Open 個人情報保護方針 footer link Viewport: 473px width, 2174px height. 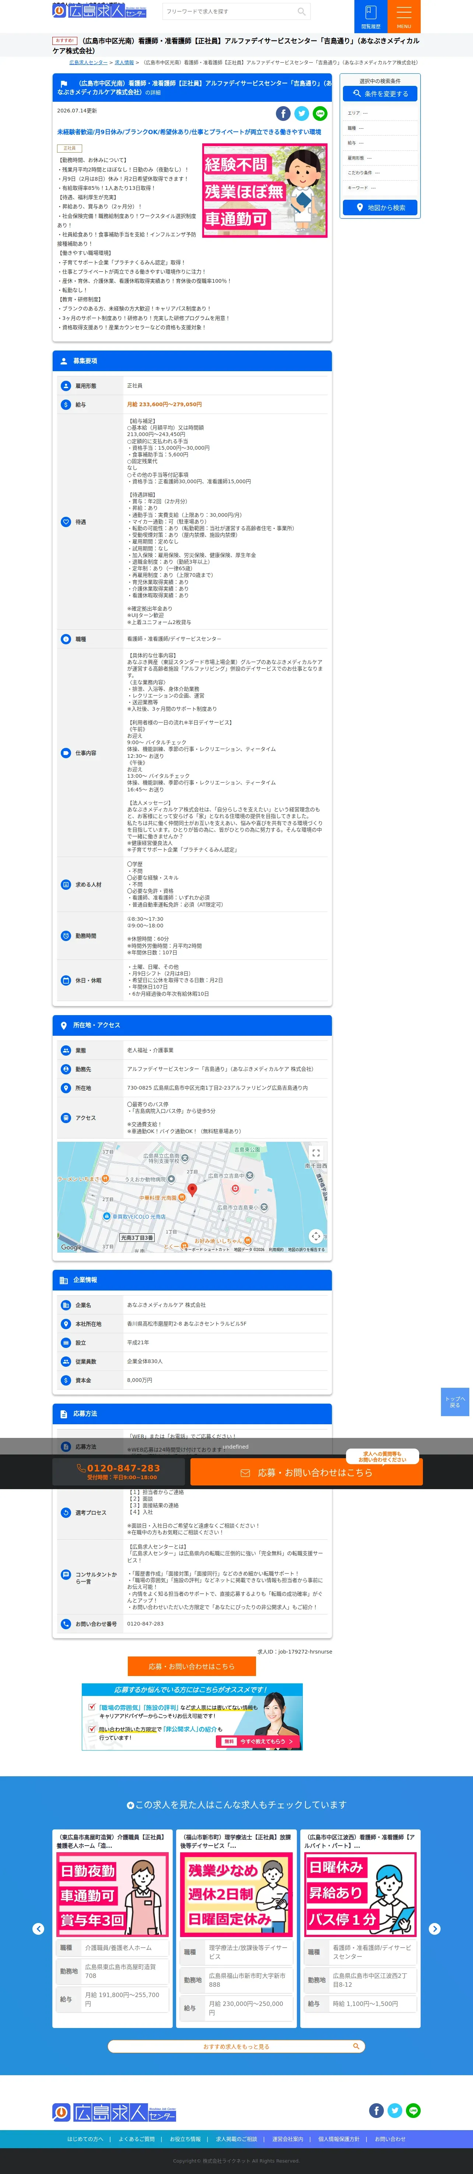pyautogui.click(x=339, y=2139)
